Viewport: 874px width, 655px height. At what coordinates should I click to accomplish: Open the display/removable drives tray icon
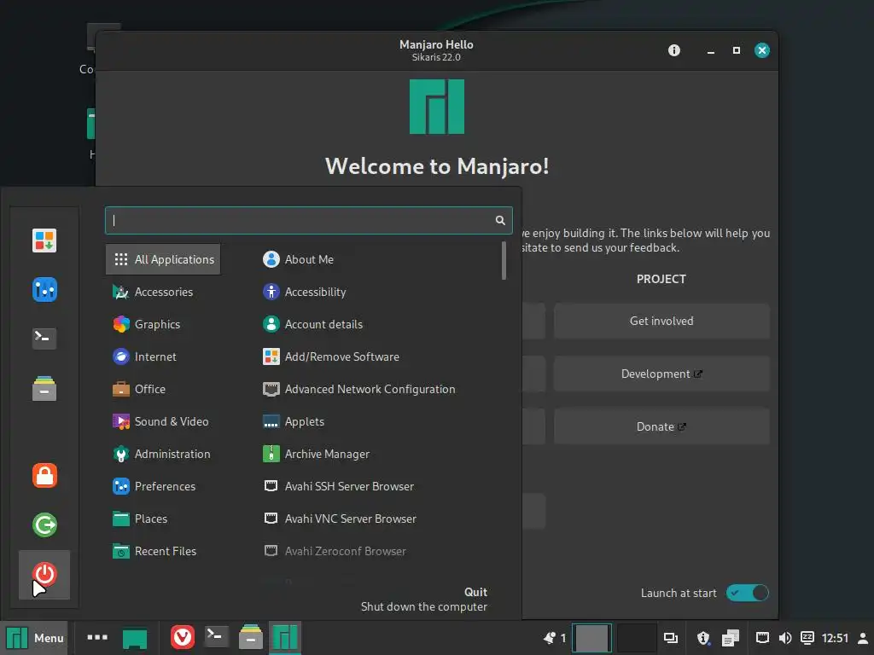pos(671,638)
